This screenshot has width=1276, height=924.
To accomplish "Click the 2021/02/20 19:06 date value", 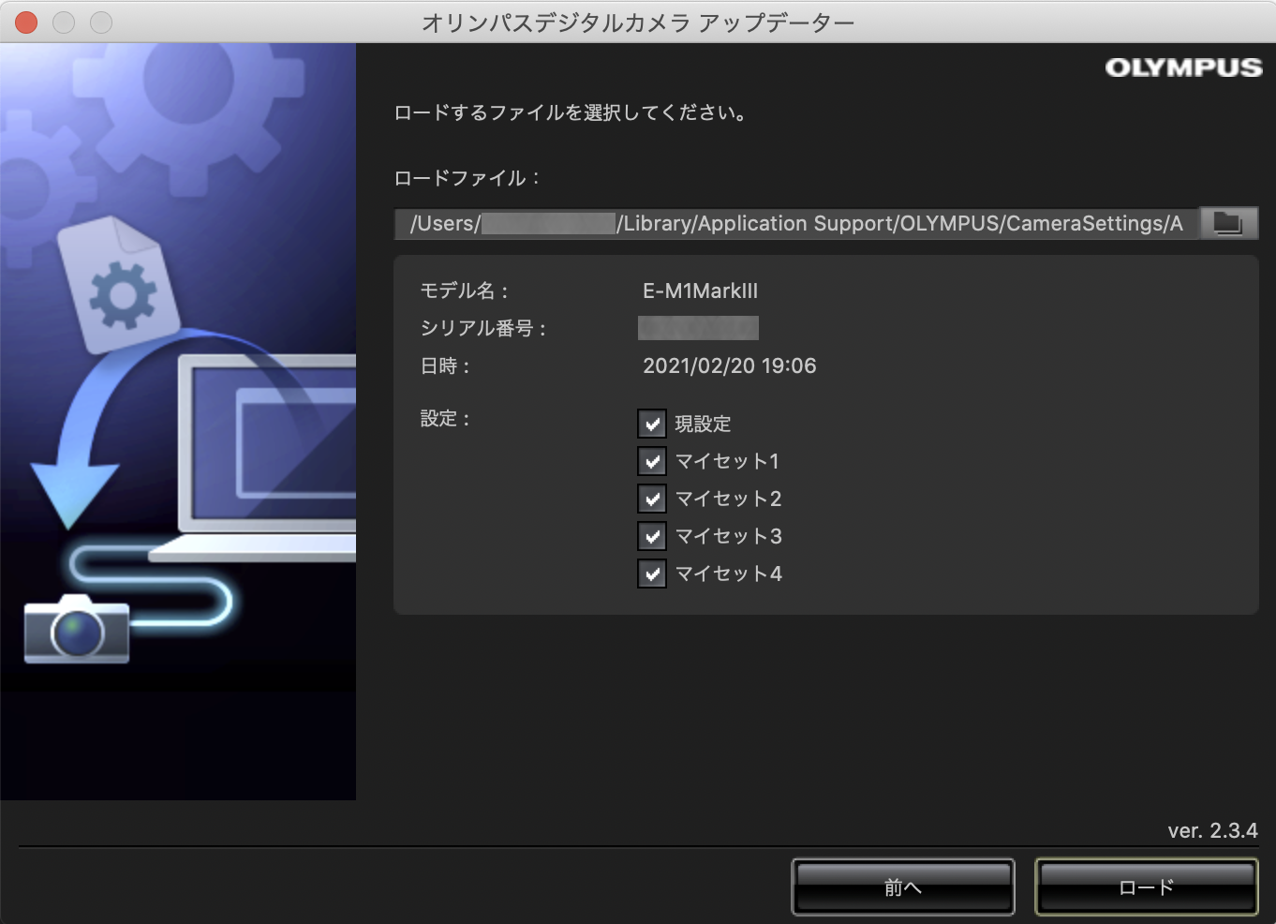I will pos(729,365).
